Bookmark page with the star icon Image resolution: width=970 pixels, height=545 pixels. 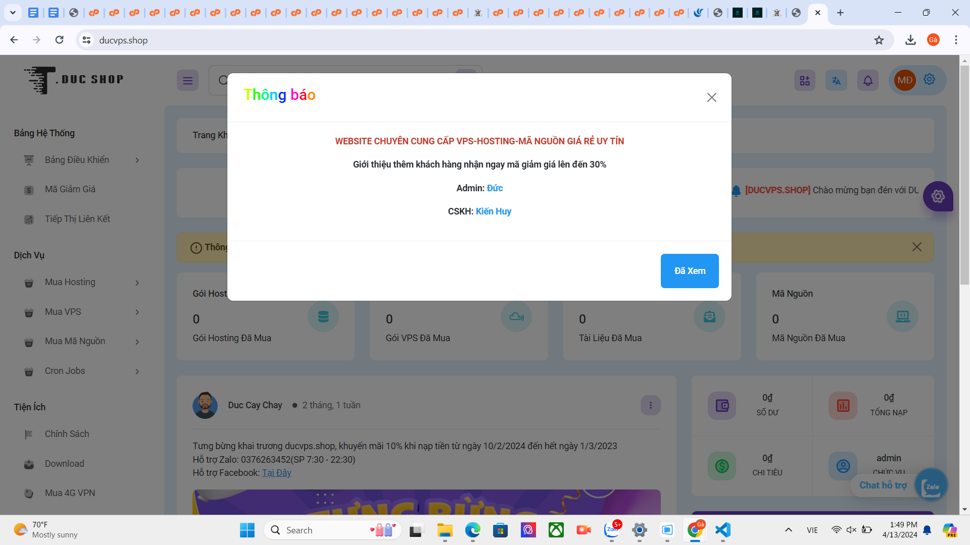[x=879, y=40]
